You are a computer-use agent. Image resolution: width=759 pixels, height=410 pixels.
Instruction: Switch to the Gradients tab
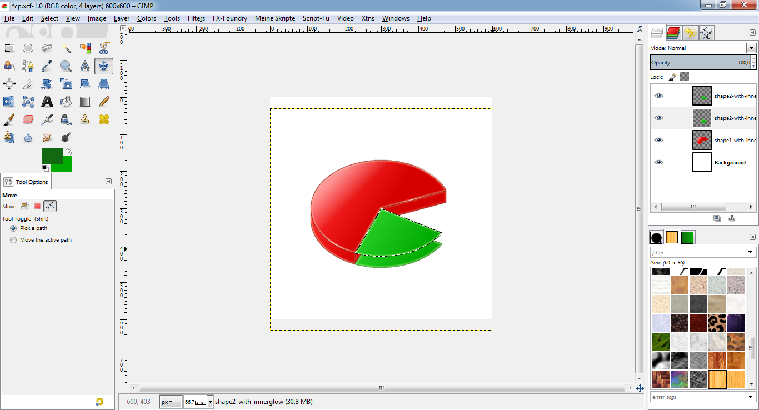tap(687, 238)
